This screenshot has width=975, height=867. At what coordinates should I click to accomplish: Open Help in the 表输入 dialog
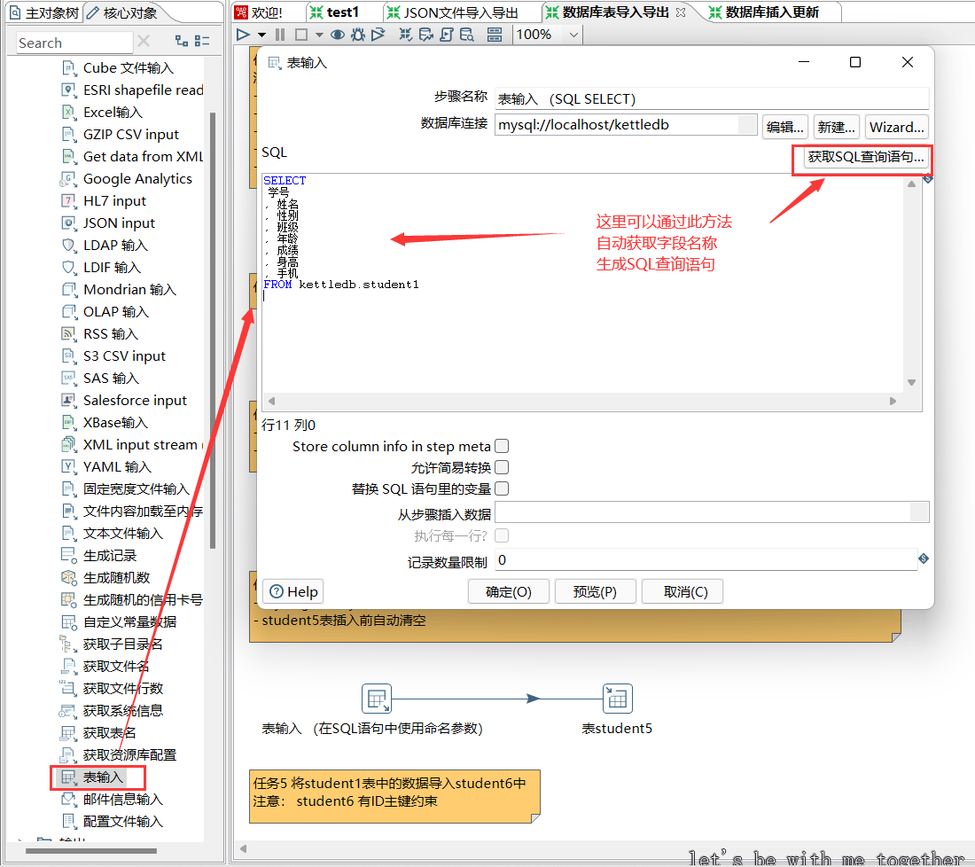click(x=293, y=591)
